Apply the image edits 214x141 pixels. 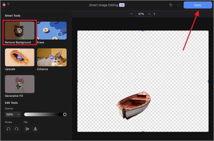pos(198,5)
